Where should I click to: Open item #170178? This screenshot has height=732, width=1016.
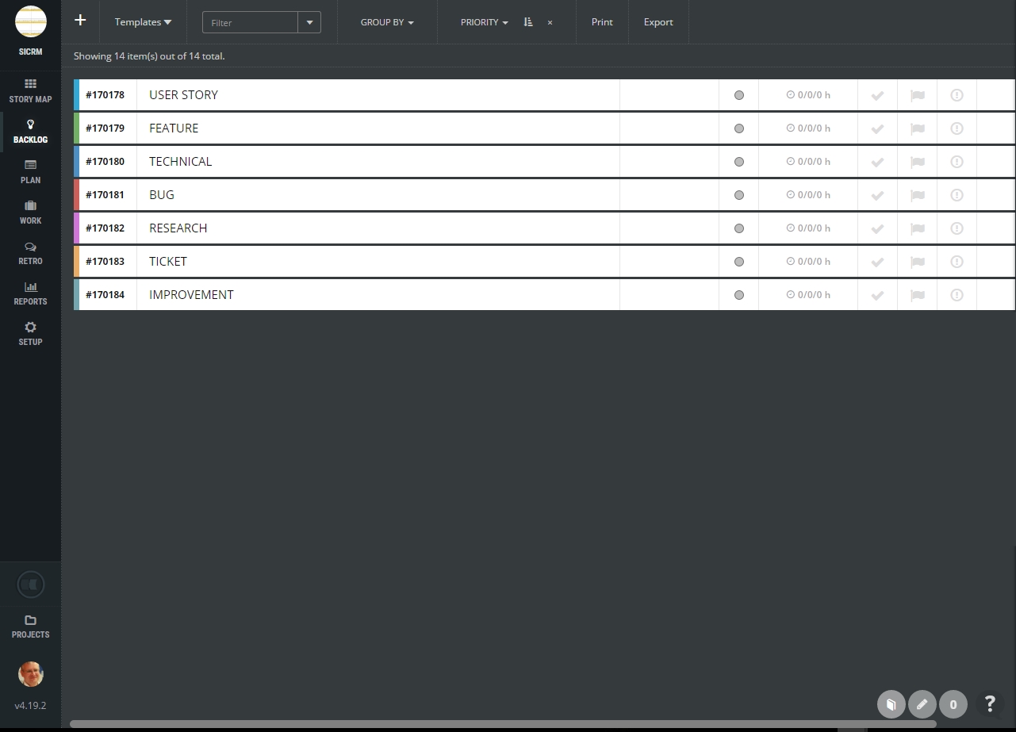point(105,94)
